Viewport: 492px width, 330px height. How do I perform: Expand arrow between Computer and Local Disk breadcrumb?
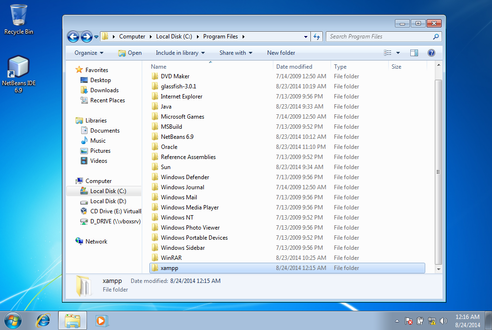[150, 37]
